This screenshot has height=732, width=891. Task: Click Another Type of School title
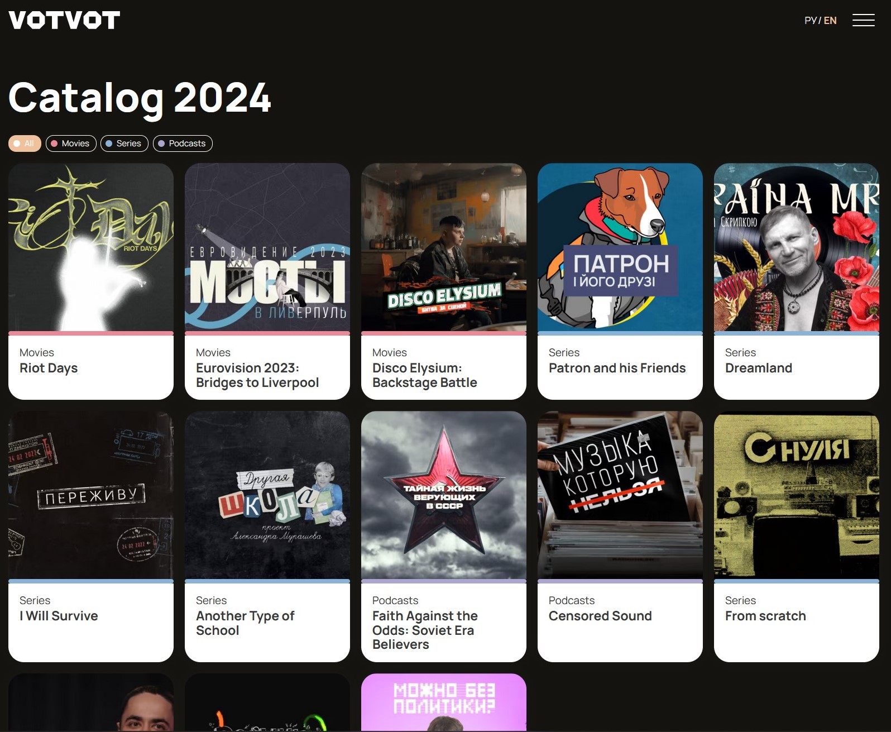(x=245, y=623)
